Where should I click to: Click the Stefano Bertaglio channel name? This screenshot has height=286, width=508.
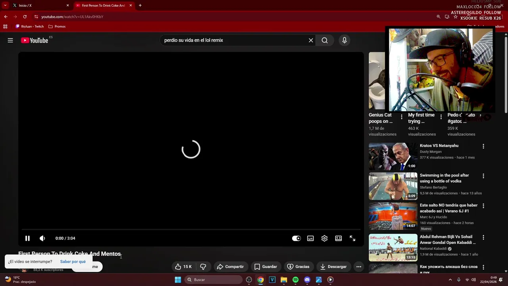[x=433, y=187]
